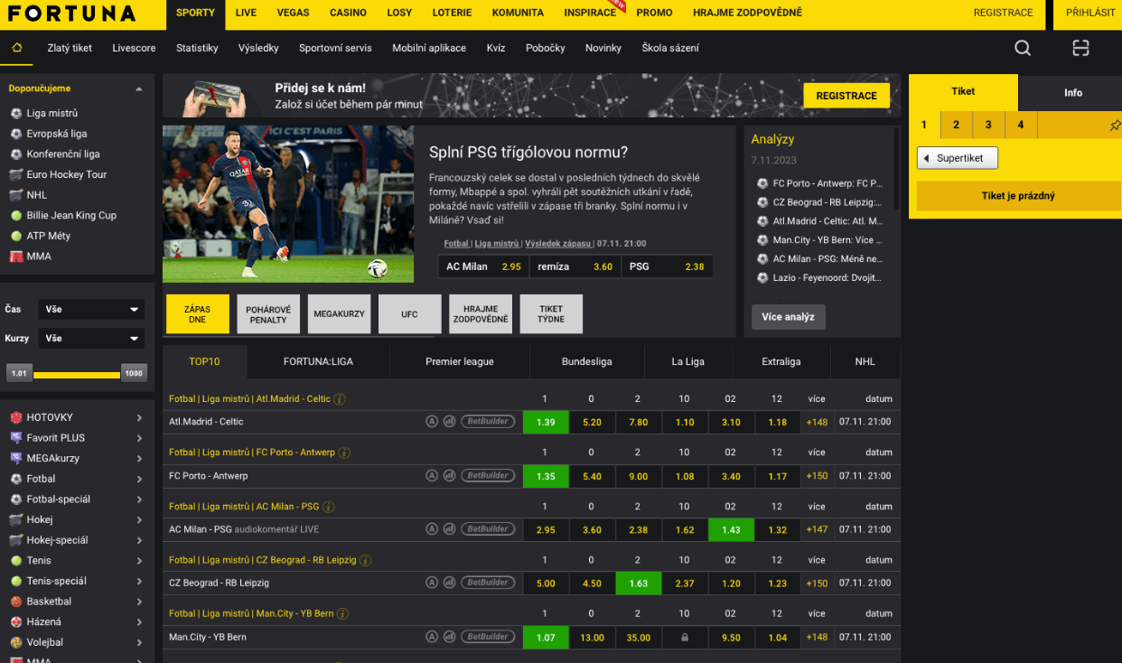
Task: Toggle odds 5.20 draw for Atl.Madrid - Celtic
Action: [x=592, y=422]
